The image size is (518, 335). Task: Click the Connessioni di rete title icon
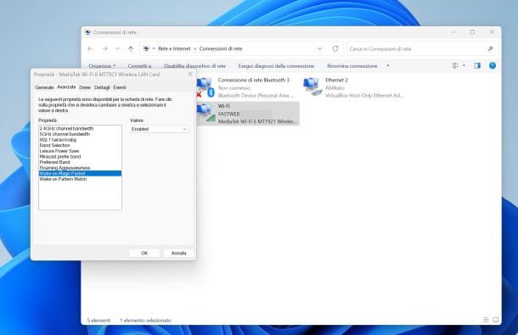[x=87, y=32]
